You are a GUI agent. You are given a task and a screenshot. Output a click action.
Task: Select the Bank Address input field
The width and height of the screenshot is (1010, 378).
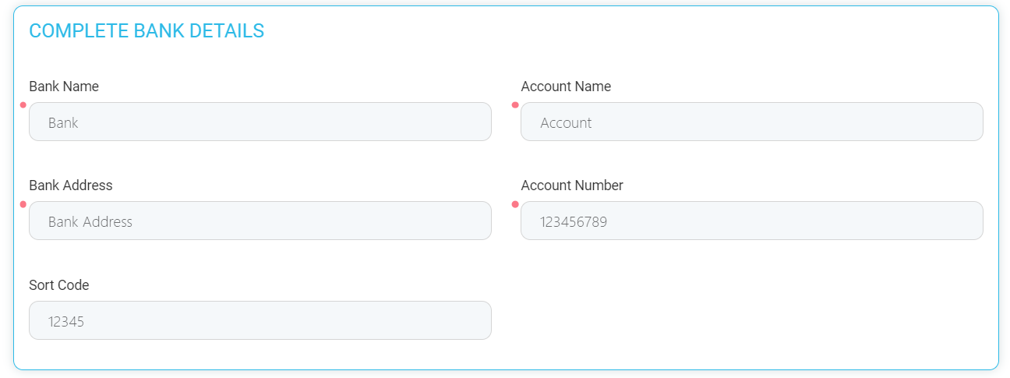pos(260,221)
